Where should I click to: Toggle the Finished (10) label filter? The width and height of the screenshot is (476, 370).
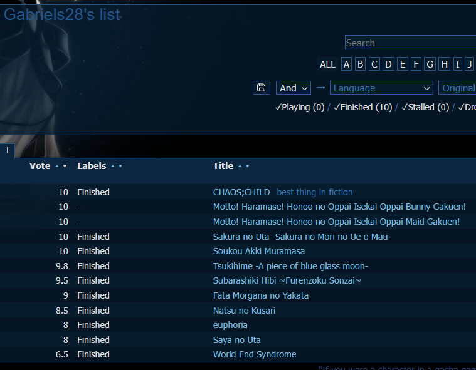tap(362, 107)
